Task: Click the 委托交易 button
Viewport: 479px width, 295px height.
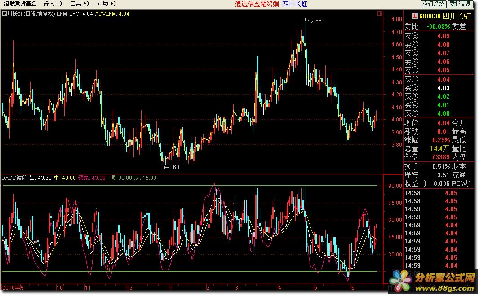Action: click(461, 4)
